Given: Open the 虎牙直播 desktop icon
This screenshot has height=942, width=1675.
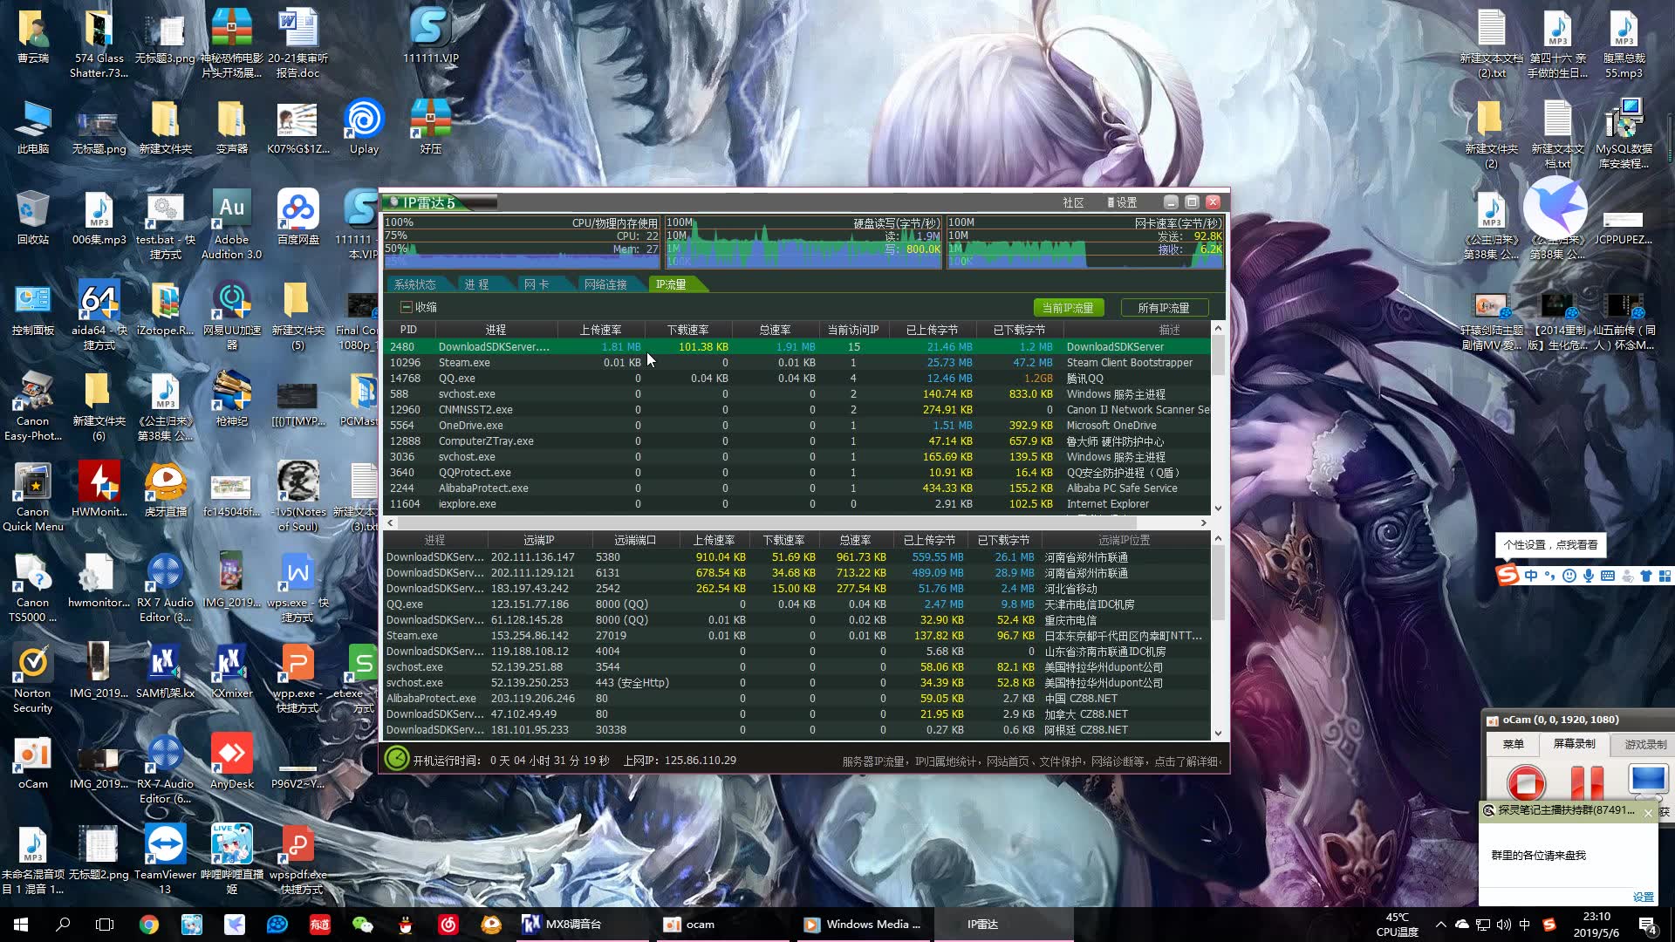Looking at the screenshot, I should coord(165,489).
